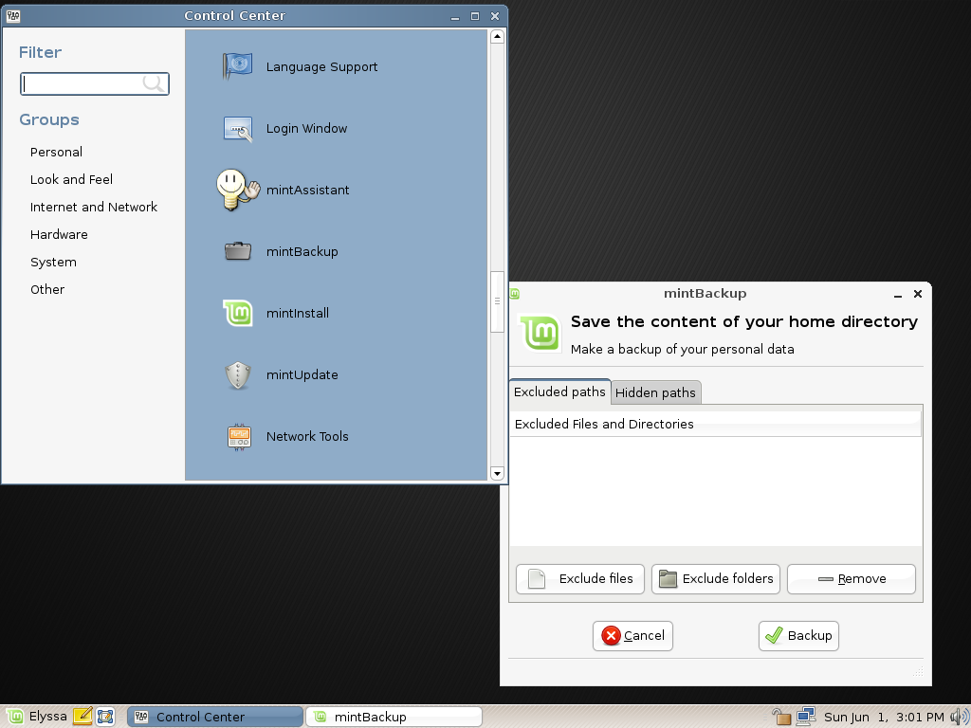This screenshot has width=971, height=728.
Task: Switch to mintBackup taskbar entry
Action: tap(394, 717)
